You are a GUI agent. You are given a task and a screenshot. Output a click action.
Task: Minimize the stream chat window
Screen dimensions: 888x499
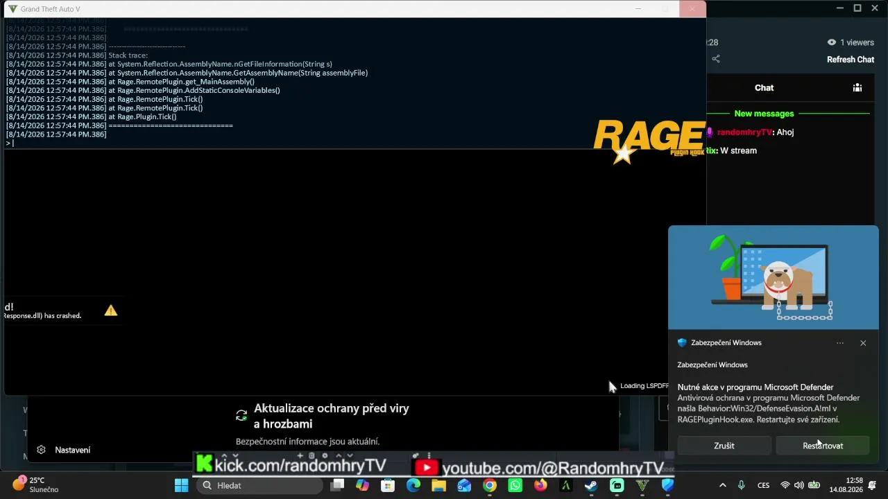pos(840,8)
